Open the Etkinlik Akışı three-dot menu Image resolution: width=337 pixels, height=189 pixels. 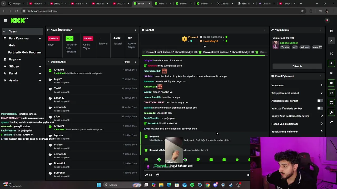[x=135, y=62]
